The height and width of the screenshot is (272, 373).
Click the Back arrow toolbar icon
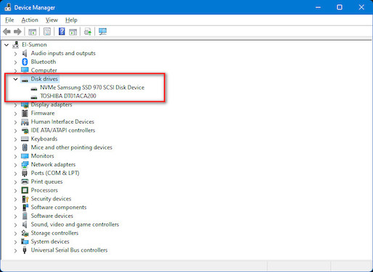pos(7,32)
